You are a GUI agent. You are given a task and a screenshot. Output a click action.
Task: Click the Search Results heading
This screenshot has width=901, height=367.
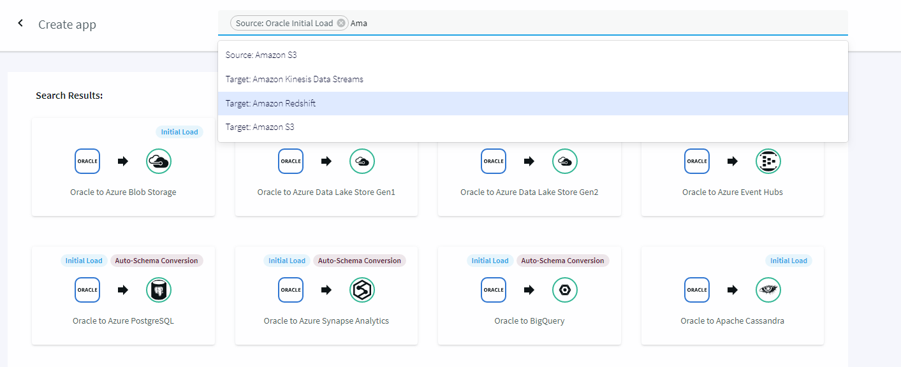coord(70,96)
